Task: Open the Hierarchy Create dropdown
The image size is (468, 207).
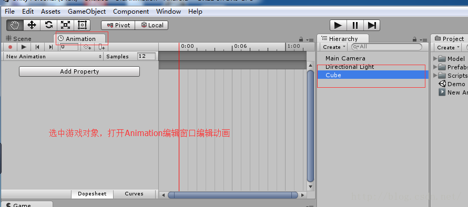Action: pyautogui.click(x=334, y=47)
